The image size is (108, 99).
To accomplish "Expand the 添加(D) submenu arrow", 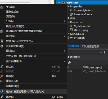I will [x=65, y=36].
